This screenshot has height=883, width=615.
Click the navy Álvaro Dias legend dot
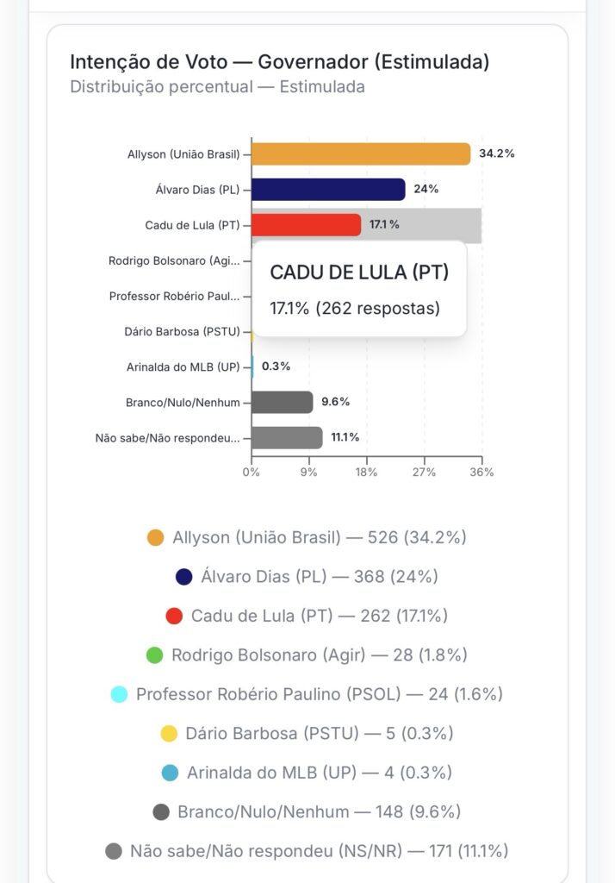click(184, 577)
